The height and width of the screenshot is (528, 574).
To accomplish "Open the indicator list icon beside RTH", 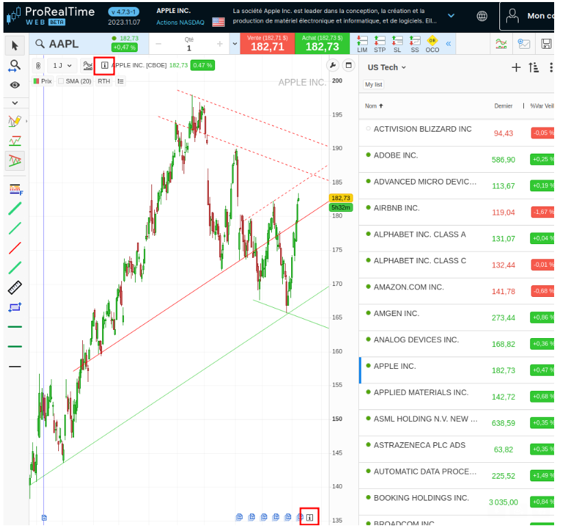I will pyautogui.click(x=121, y=81).
